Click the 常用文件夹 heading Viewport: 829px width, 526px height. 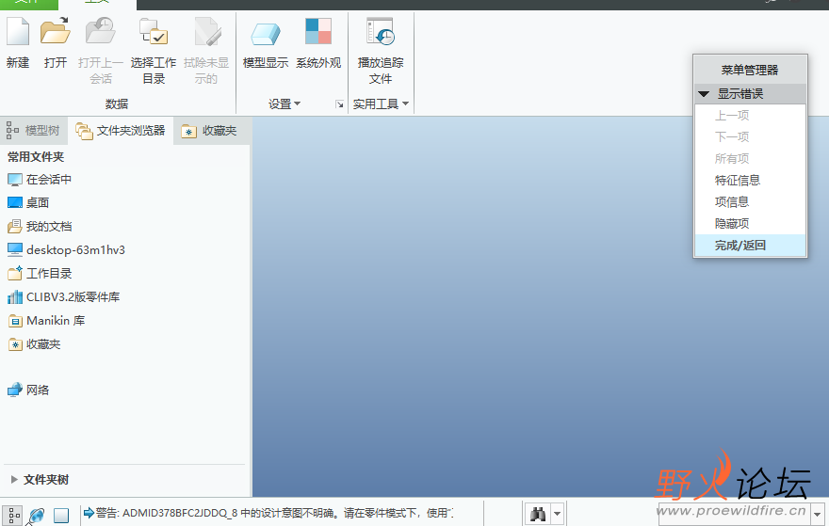click(x=36, y=157)
